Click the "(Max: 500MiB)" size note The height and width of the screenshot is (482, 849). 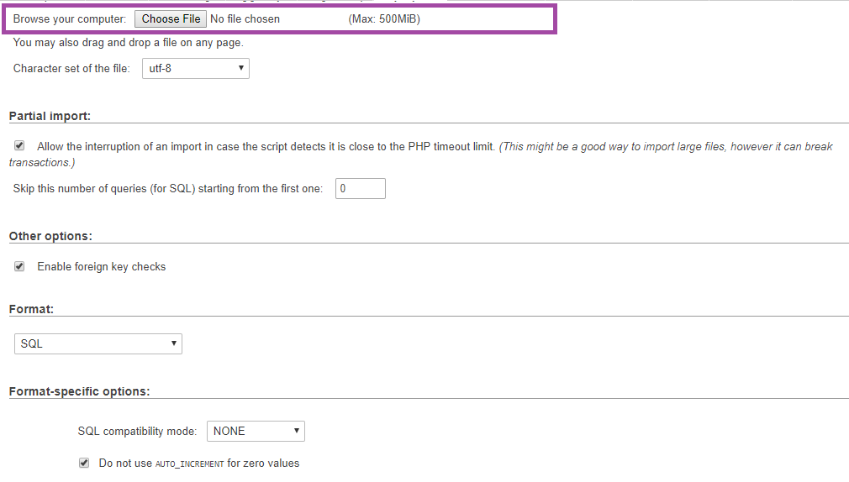pyautogui.click(x=384, y=18)
